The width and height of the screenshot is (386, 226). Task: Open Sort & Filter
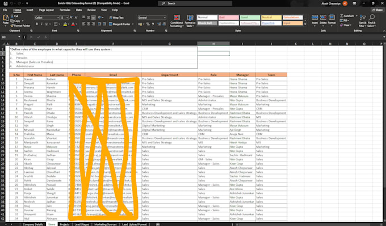[x=363, y=21]
